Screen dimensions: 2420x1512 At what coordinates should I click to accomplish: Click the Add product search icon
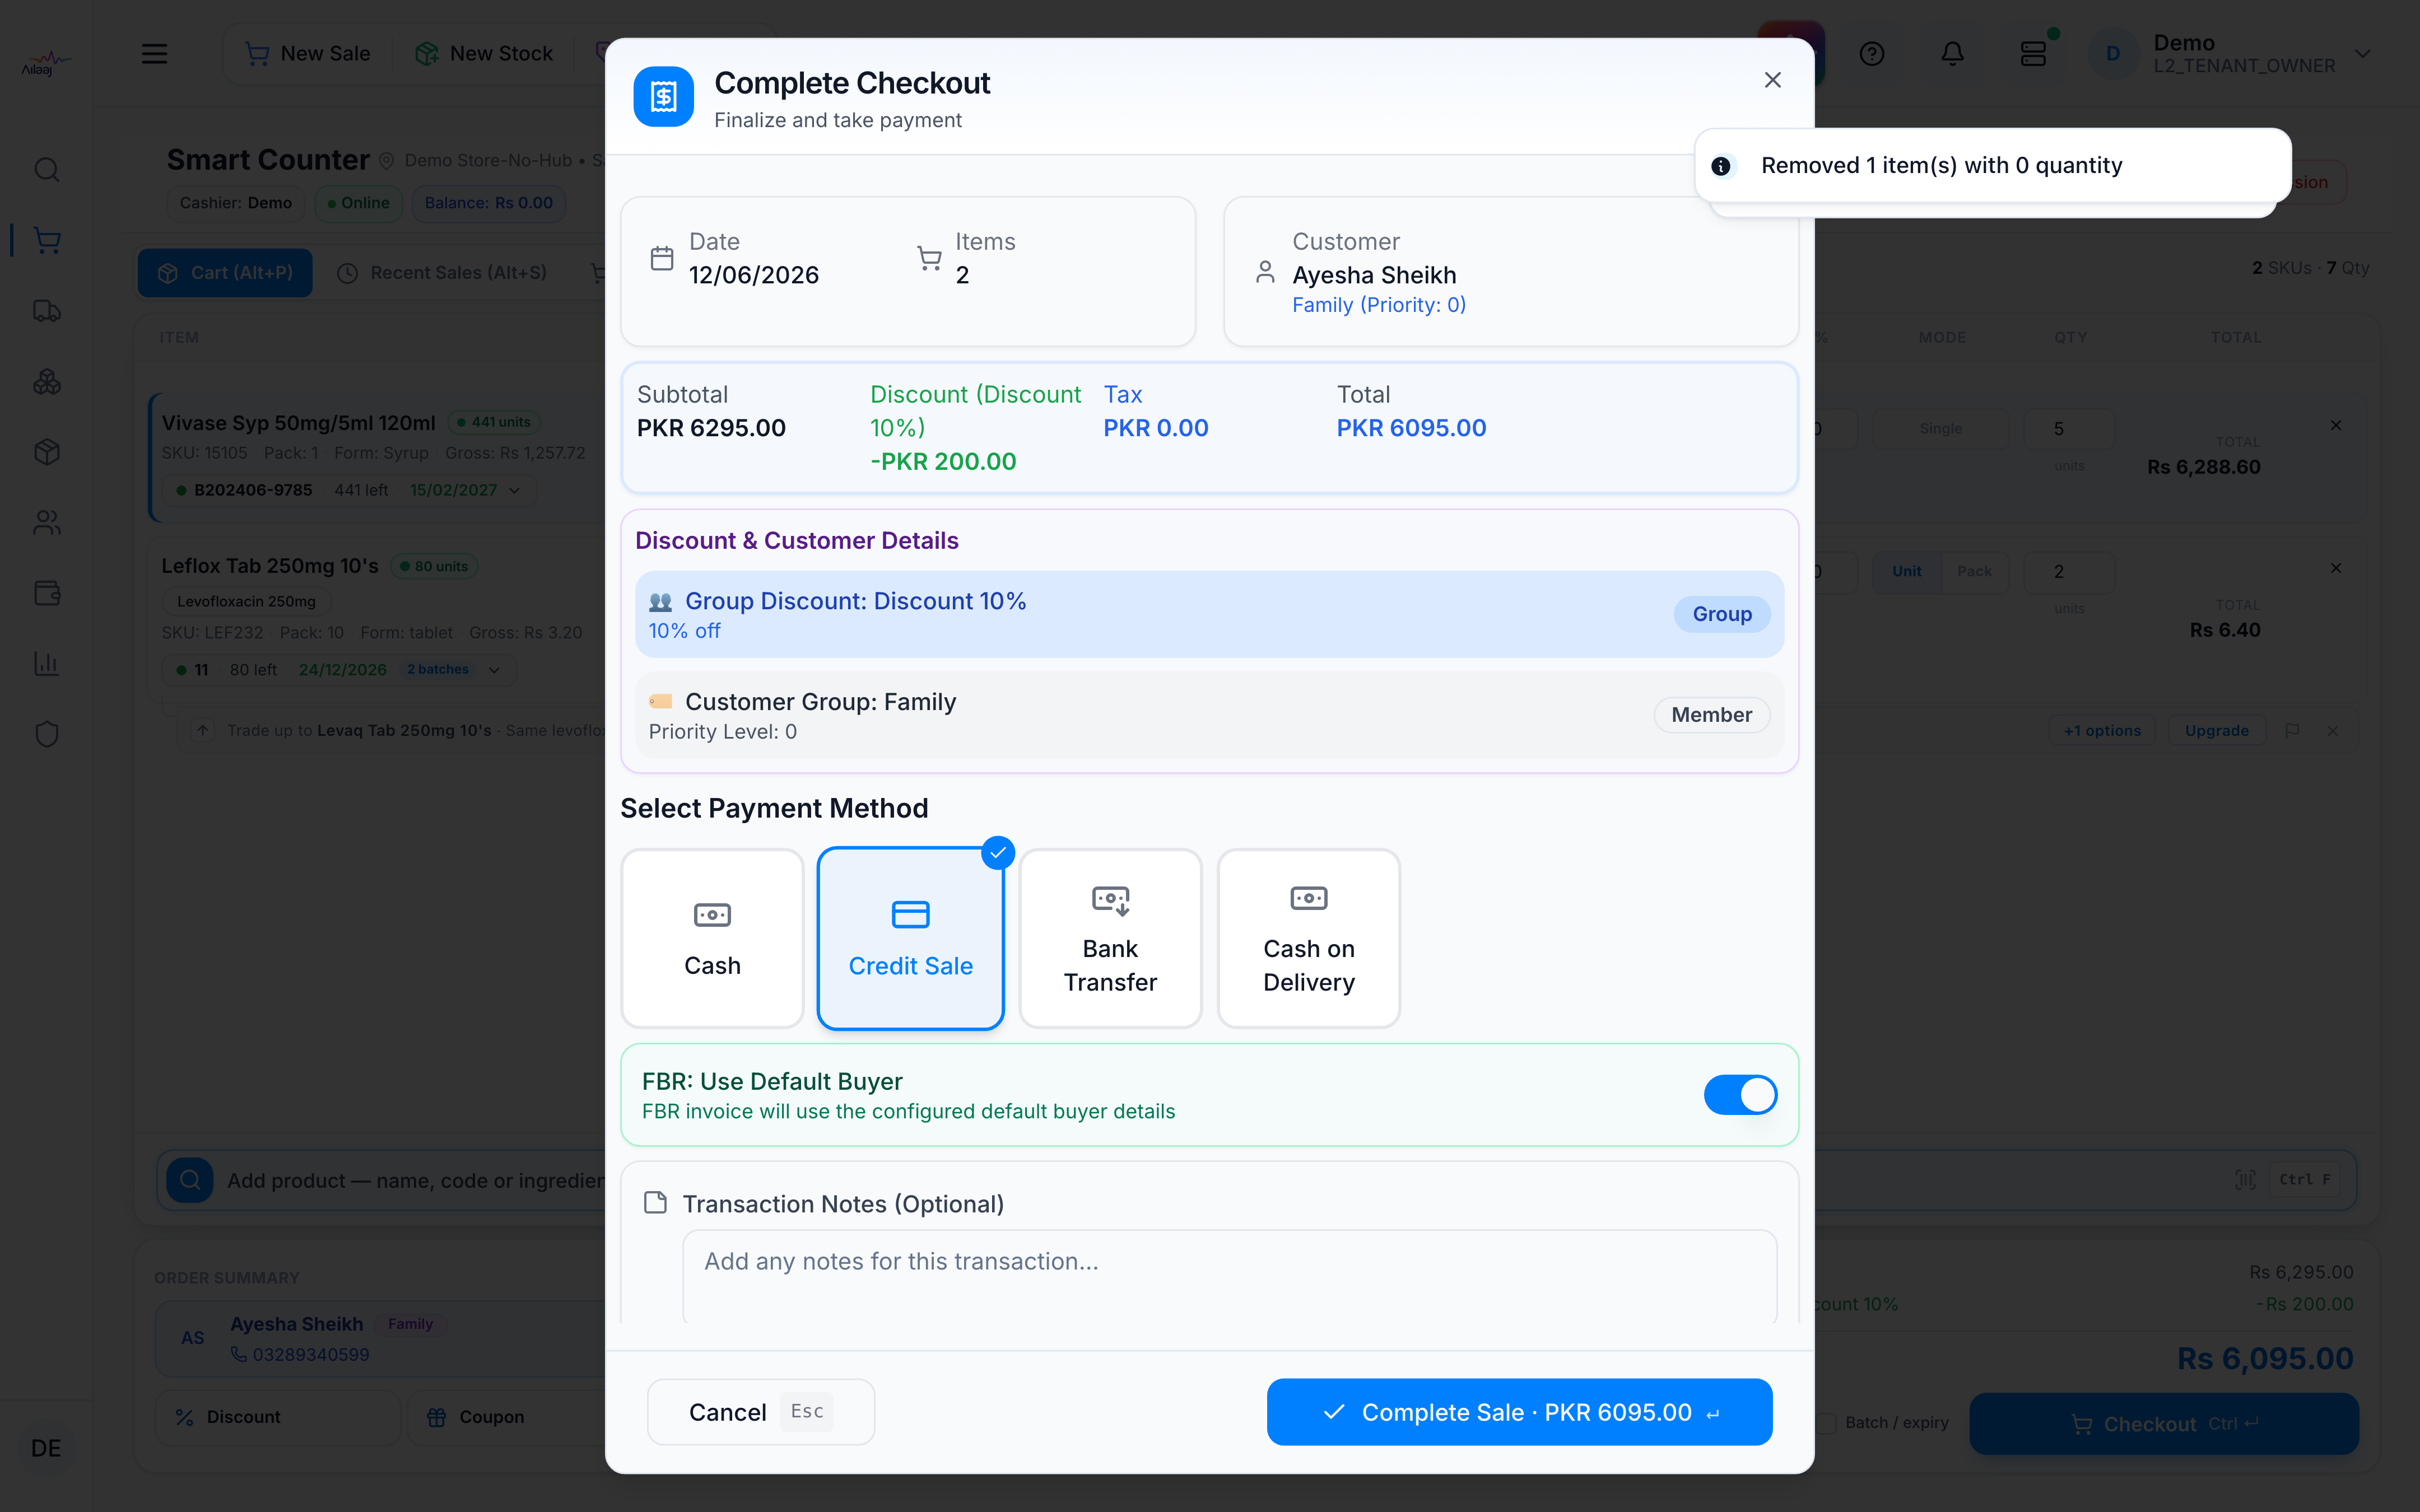coord(190,1180)
